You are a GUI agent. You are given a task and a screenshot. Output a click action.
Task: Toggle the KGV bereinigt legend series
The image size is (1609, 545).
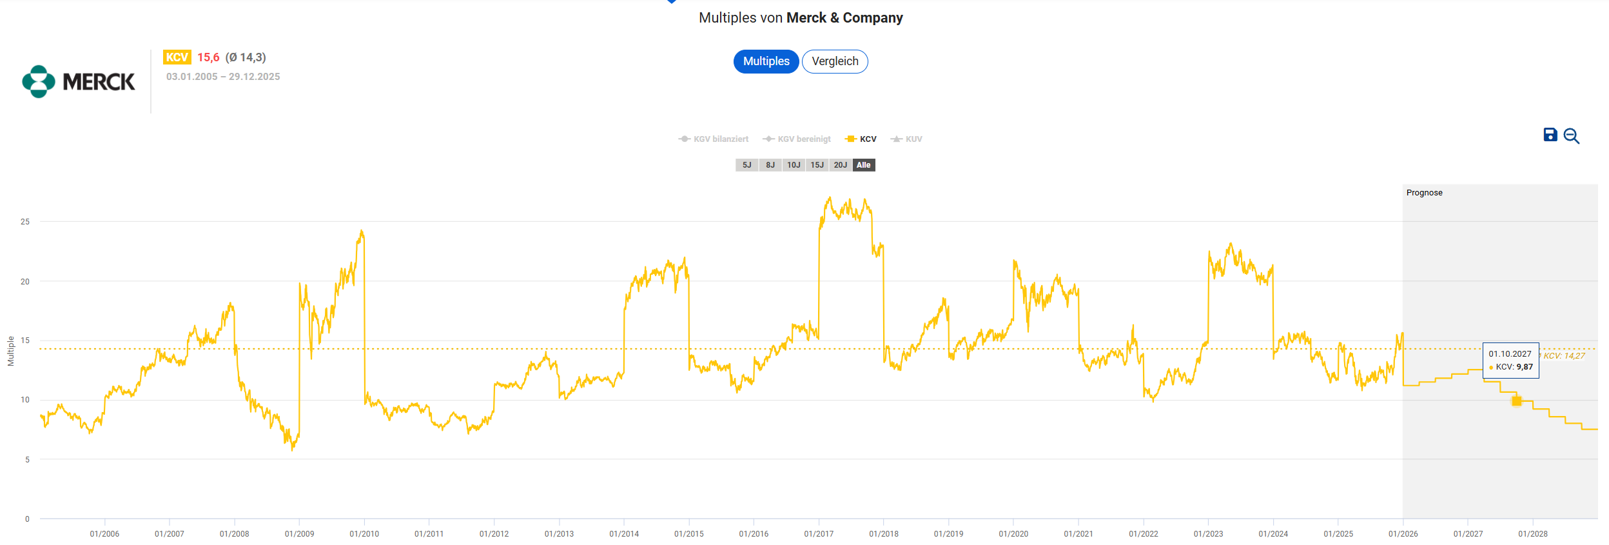point(797,139)
